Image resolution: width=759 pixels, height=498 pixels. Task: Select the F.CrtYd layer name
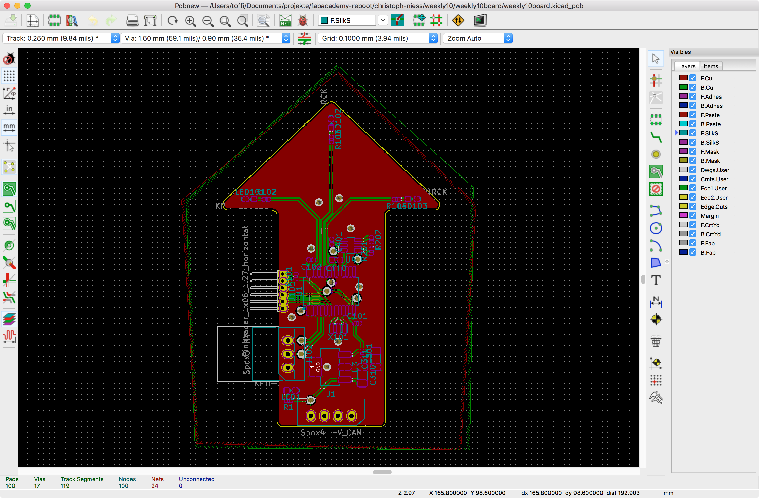(710, 225)
